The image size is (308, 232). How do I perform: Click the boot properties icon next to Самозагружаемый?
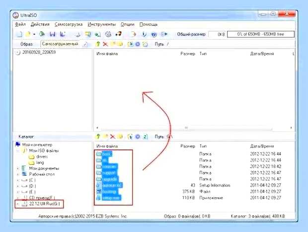point(85,44)
